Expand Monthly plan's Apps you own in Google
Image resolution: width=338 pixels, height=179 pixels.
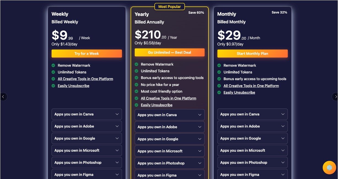[252, 139]
